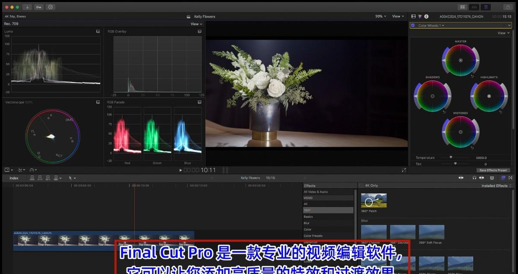Click the RGB Parade scope settings icon
Viewport: 518px width, 274px height.
(199, 102)
